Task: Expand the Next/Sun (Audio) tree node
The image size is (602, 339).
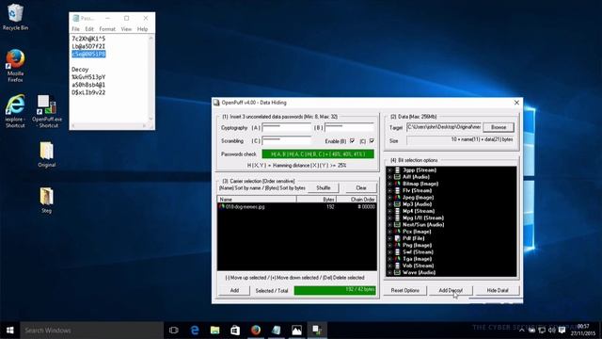Action: coord(389,225)
